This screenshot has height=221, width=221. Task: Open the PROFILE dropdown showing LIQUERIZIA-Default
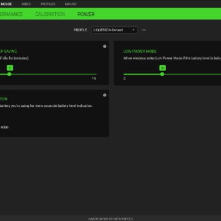coord(114,30)
